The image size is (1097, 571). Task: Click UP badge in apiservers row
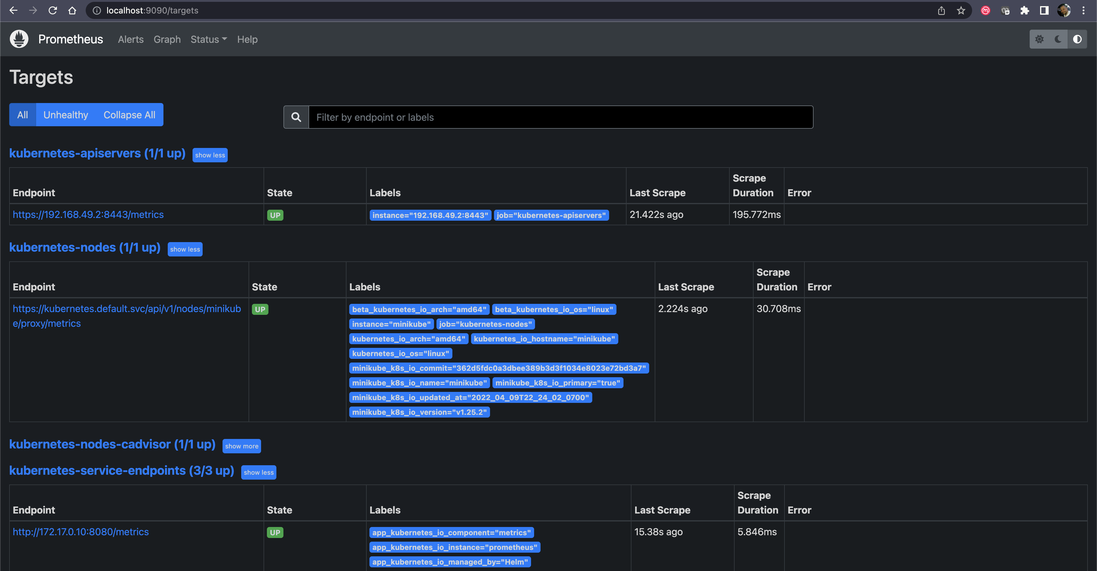click(x=275, y=215)
